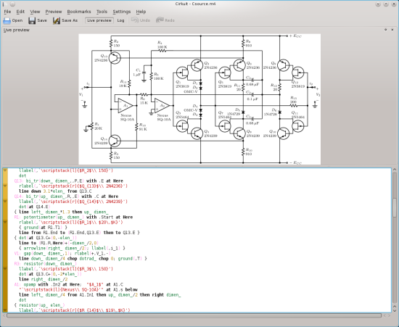
Task: Detach the Live preview panel with float icon
Action: (385, 30)
